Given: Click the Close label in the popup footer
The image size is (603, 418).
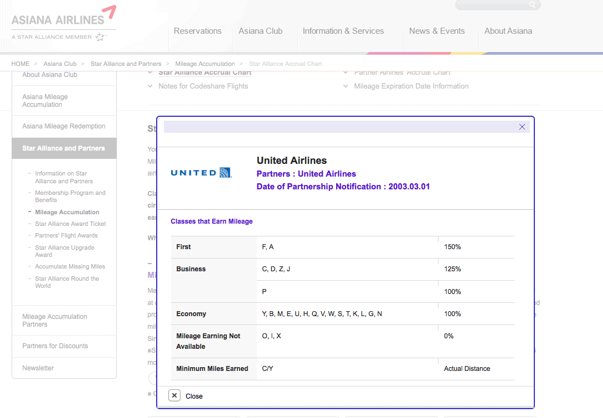Looking at the screenshot, I should pyautogui.click(x=194, y=396).
